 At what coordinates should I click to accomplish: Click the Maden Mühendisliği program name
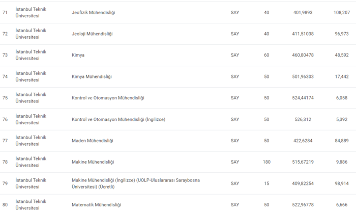pos(92,141)
